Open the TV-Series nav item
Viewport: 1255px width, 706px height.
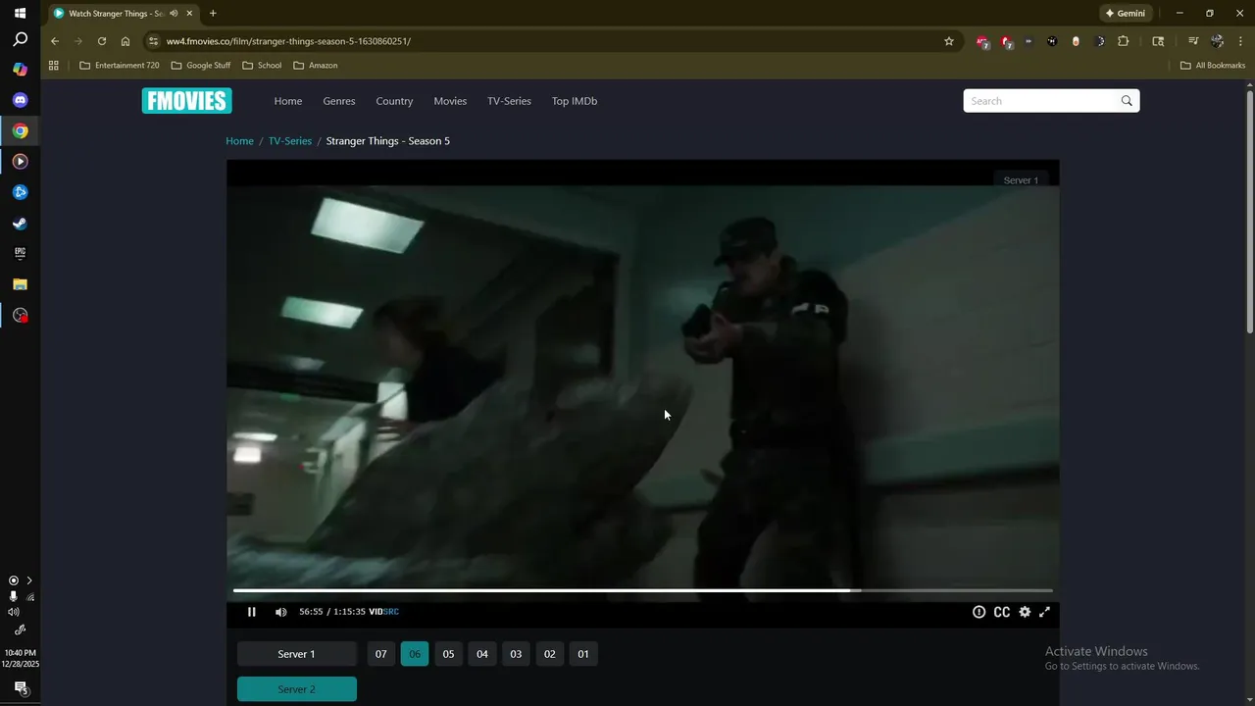pos(509,101)
